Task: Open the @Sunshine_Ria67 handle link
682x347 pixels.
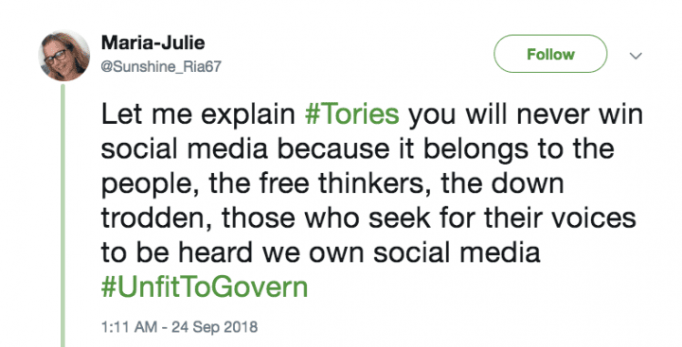Action: click(161, 66)
